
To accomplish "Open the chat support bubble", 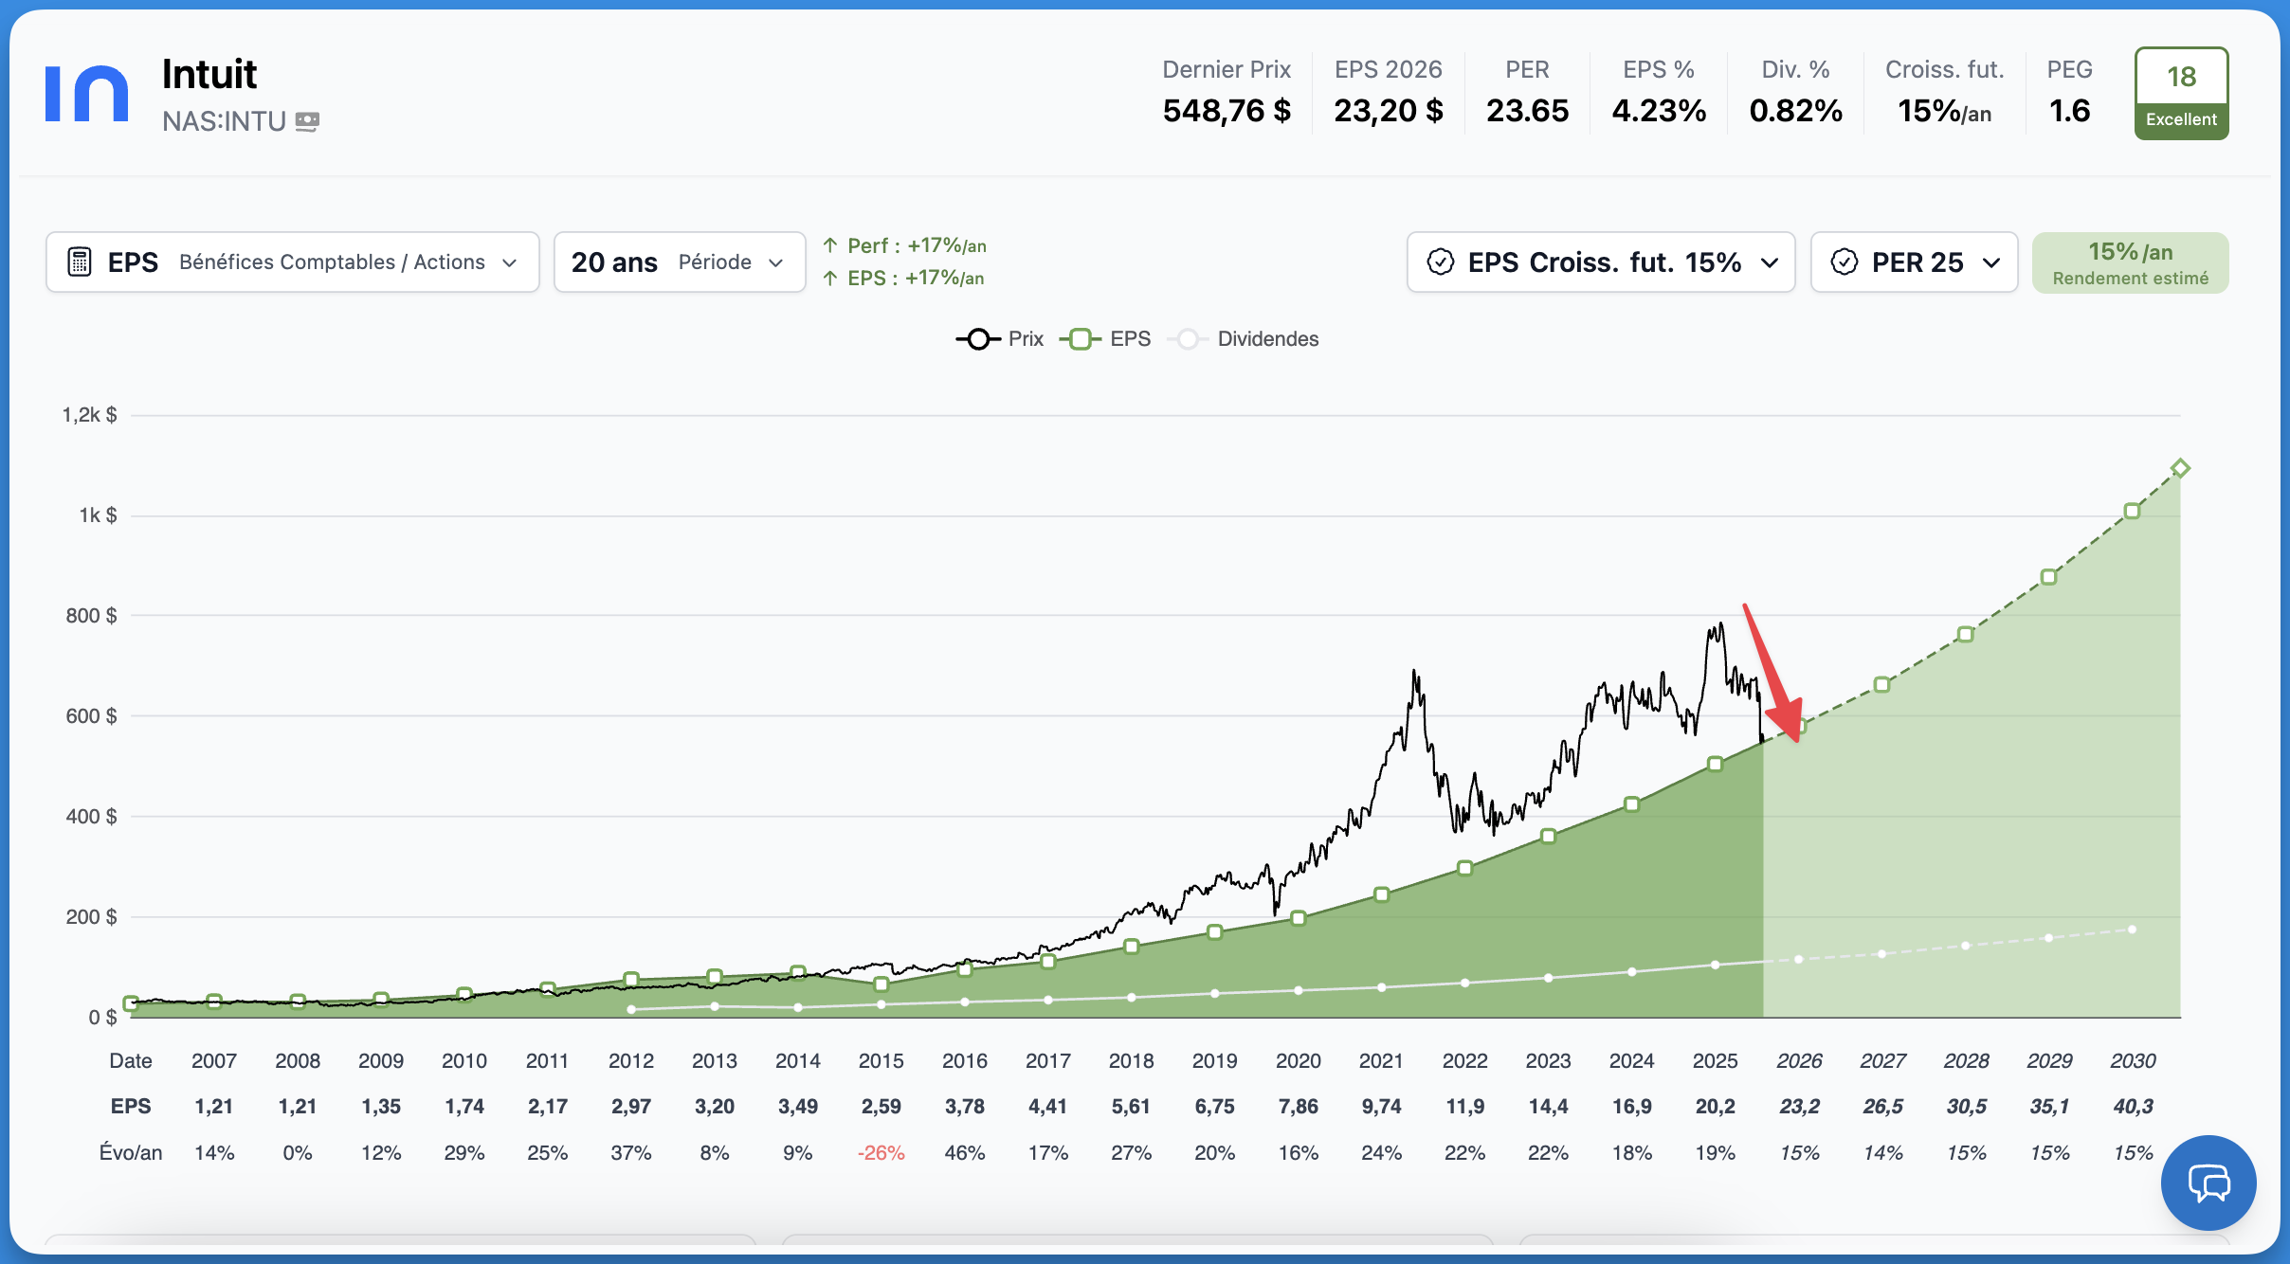I will 2208,1183.
